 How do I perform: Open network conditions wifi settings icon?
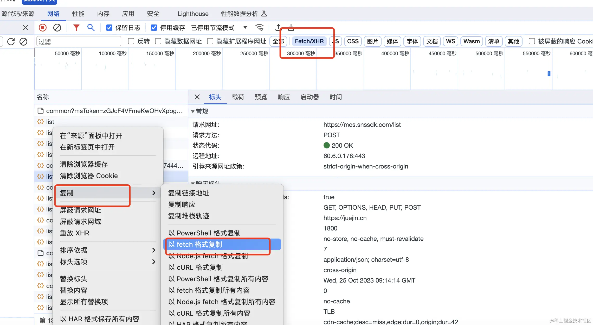(260, 28)
